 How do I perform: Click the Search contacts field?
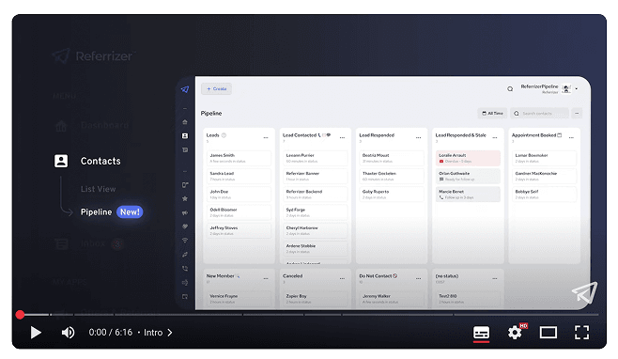click(x=539, y=113)
